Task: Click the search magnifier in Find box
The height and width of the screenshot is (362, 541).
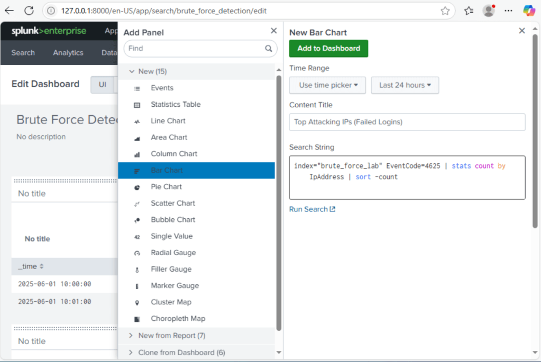Action: (269, 49)
